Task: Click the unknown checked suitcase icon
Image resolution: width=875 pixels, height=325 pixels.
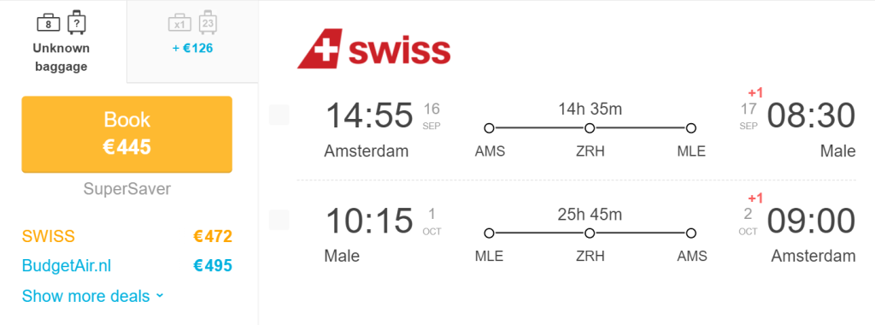Action: click(x=76, y=21)
